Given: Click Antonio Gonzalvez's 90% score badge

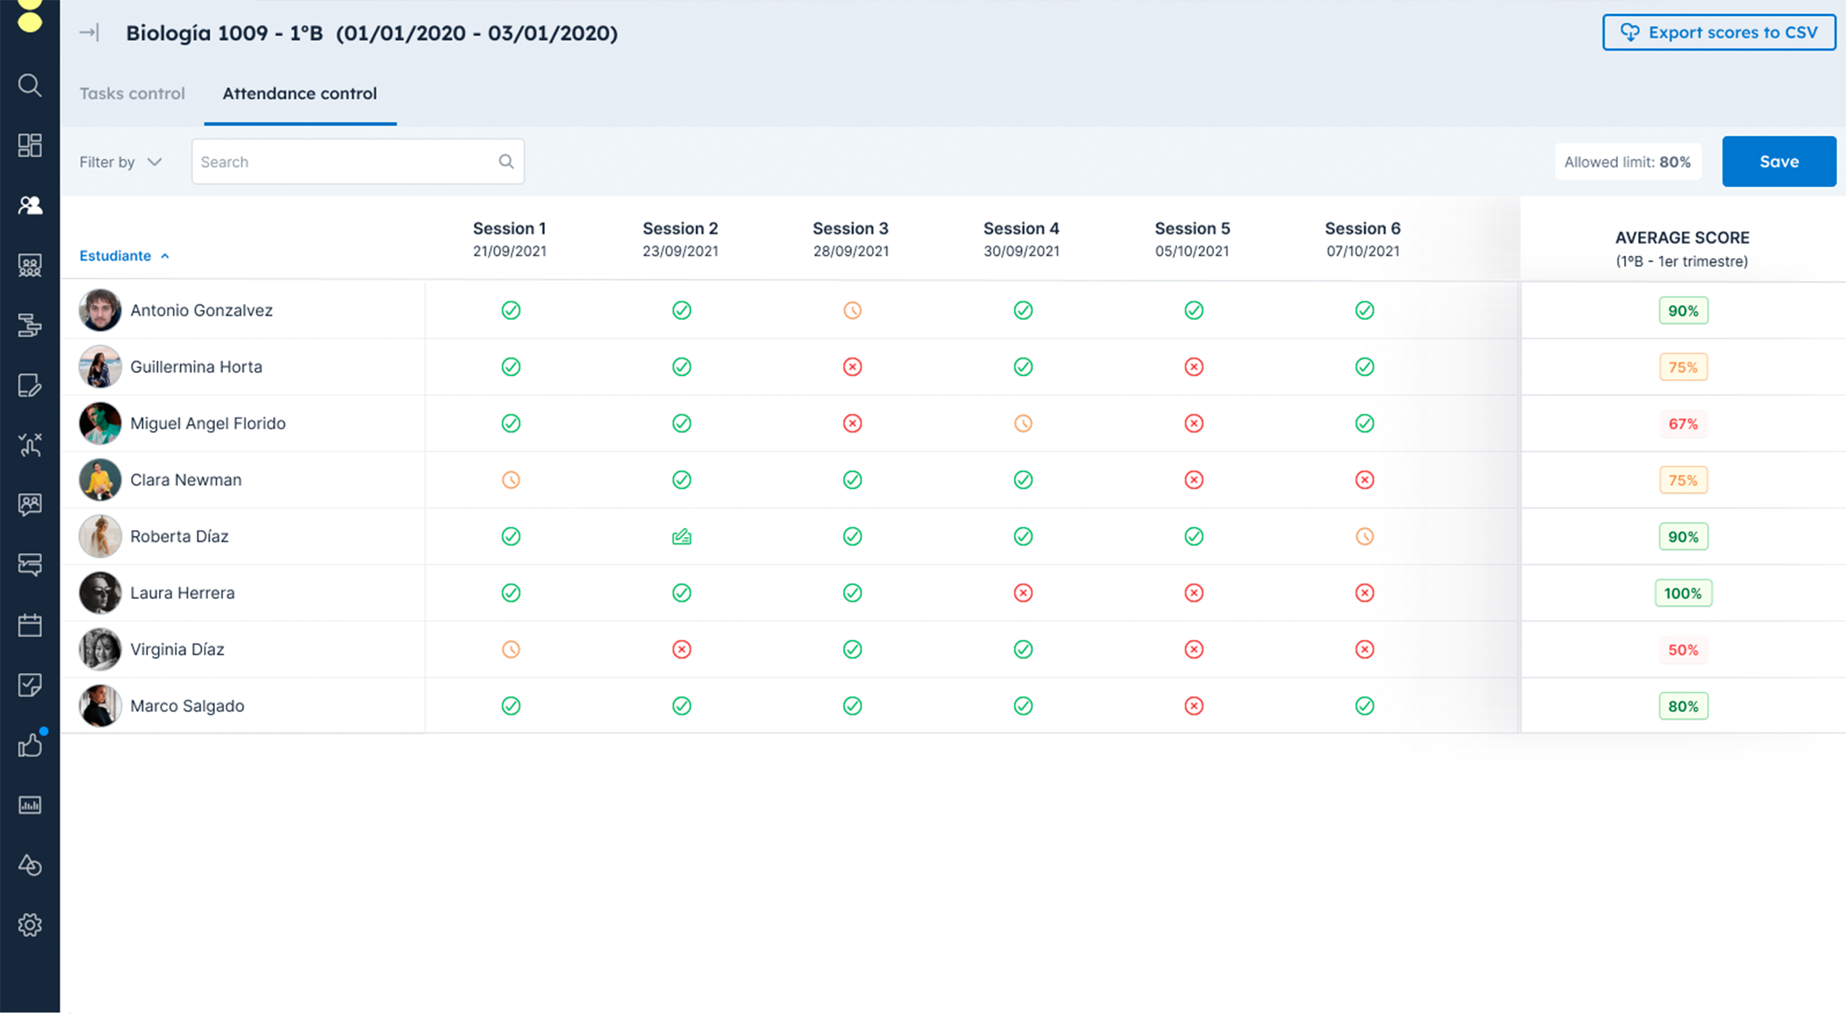Looking at the screenshot, I should 1683,311.
